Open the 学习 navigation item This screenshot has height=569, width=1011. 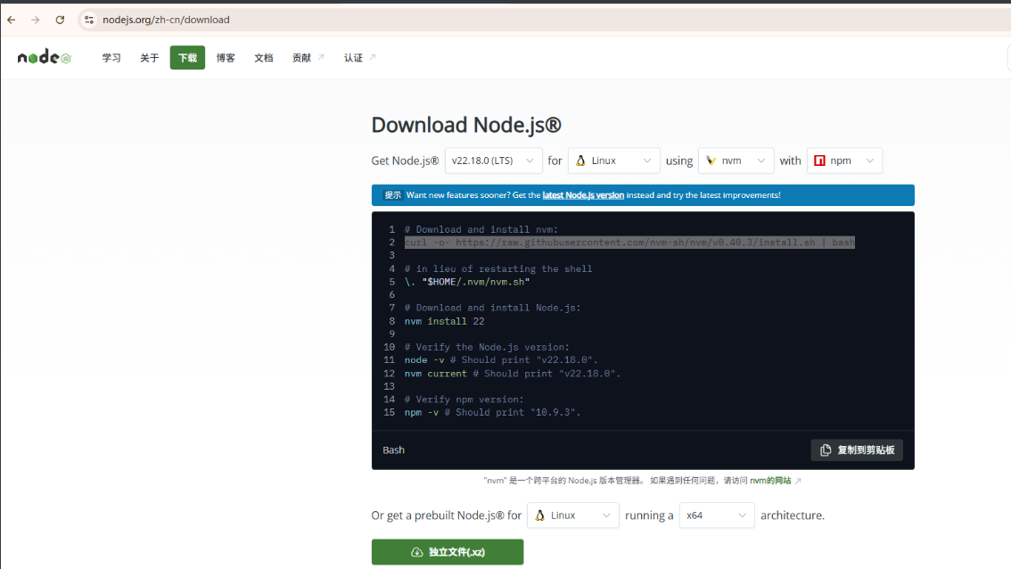[111, 58]
